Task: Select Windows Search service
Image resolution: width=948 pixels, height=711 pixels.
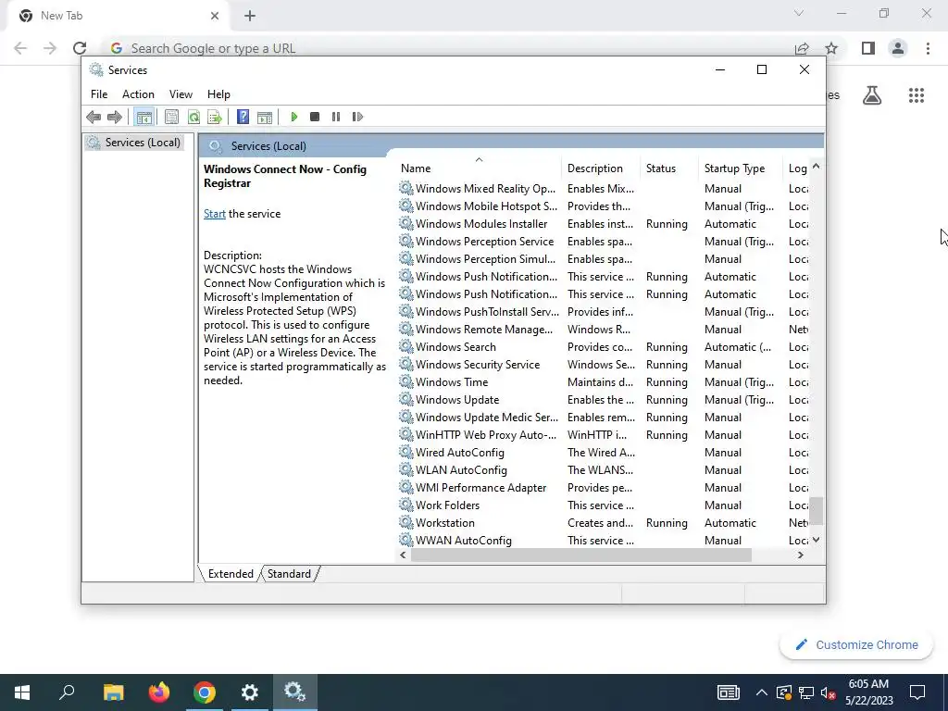Action: pyautogui.click(x=604, y=347)
